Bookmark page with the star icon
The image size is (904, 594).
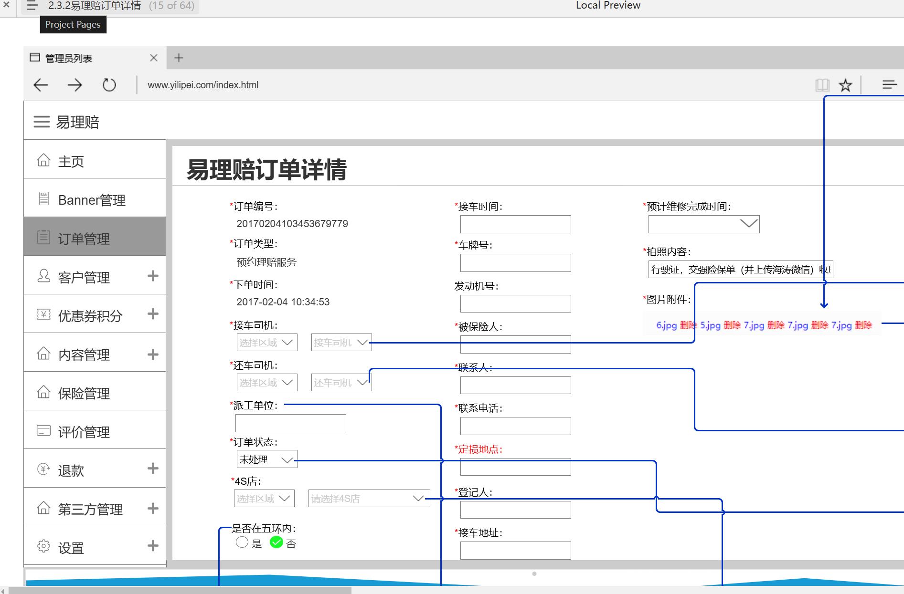pyautogui.click(x=845, y=85)
